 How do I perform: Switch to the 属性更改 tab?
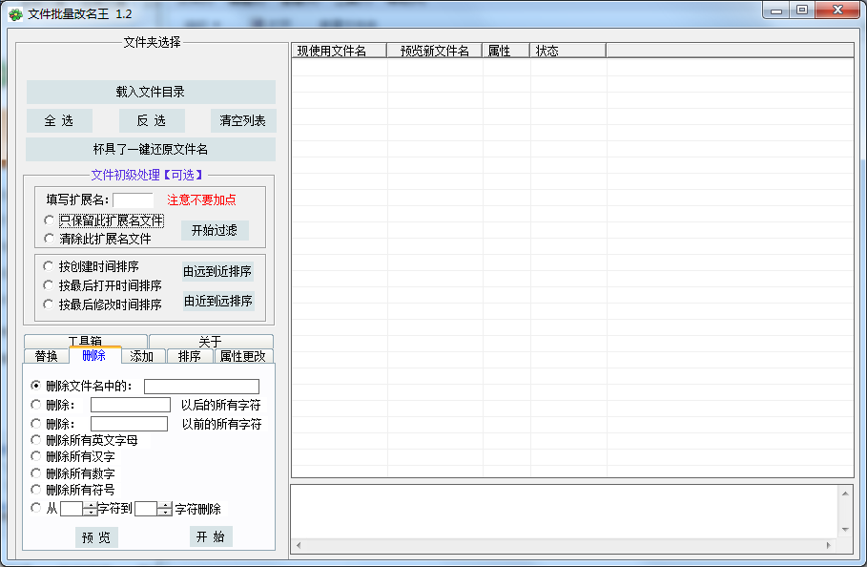coord(243,356)
